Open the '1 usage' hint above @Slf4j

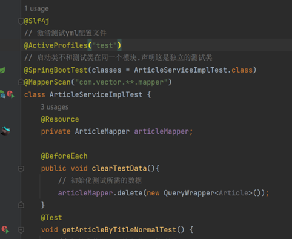36,8
